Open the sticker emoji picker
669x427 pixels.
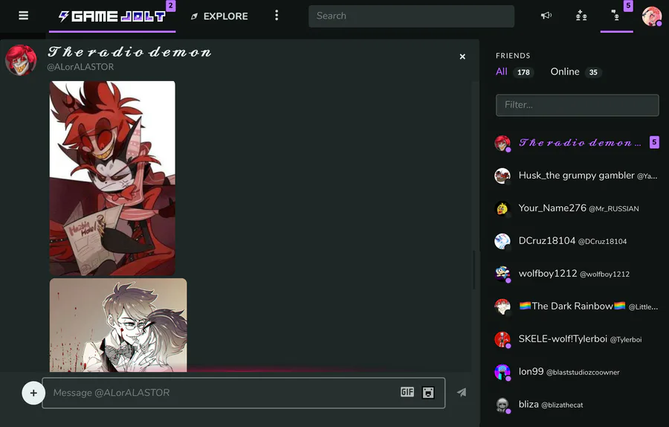coord(428,393)
